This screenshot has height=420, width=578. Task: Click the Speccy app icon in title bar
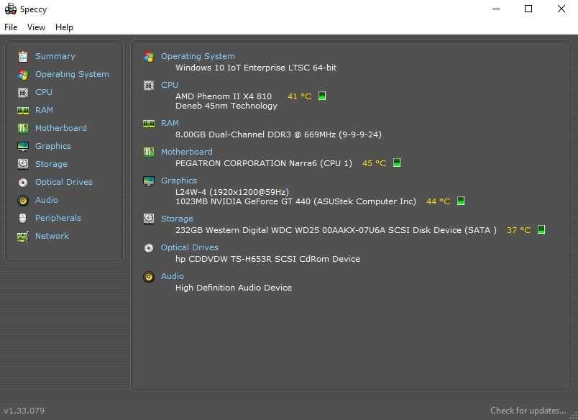click(x=11, y=9)
